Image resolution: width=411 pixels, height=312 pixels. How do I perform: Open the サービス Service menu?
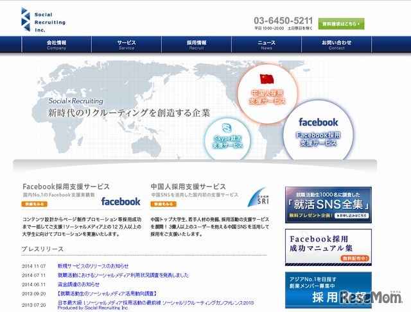(127, 45)
